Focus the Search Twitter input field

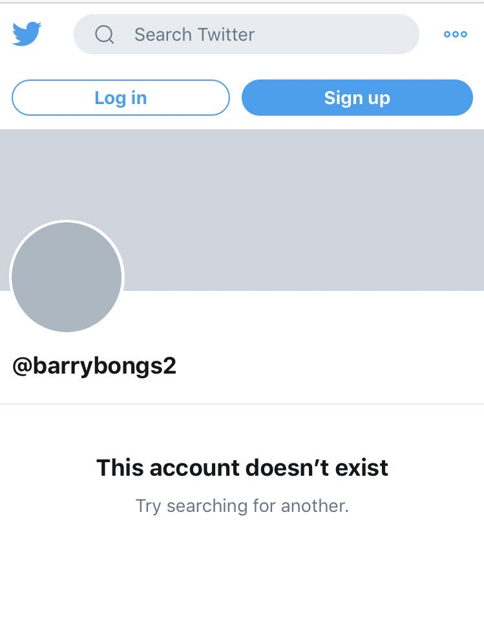pos(246,34)
